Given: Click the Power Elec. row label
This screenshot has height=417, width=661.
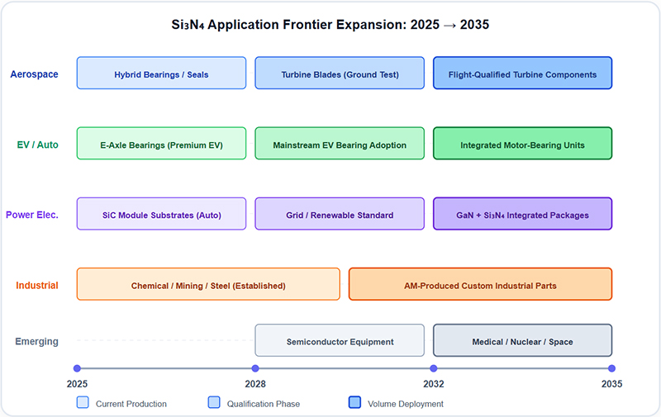Looking at the screenshot, I should [x=32, y=215].
